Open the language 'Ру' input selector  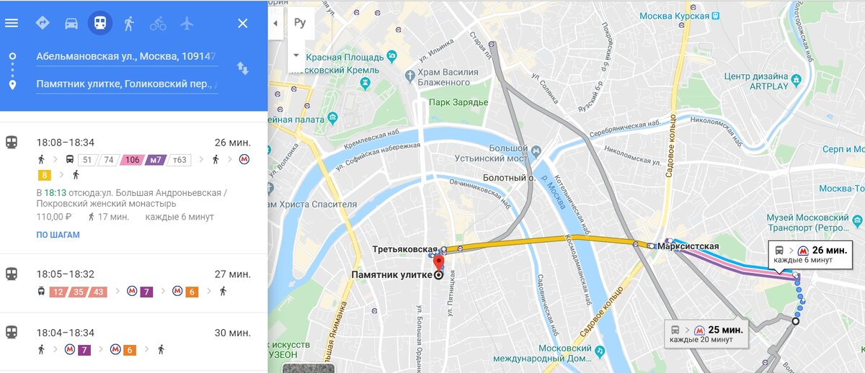pyautogui.click(x=300, y=23)
